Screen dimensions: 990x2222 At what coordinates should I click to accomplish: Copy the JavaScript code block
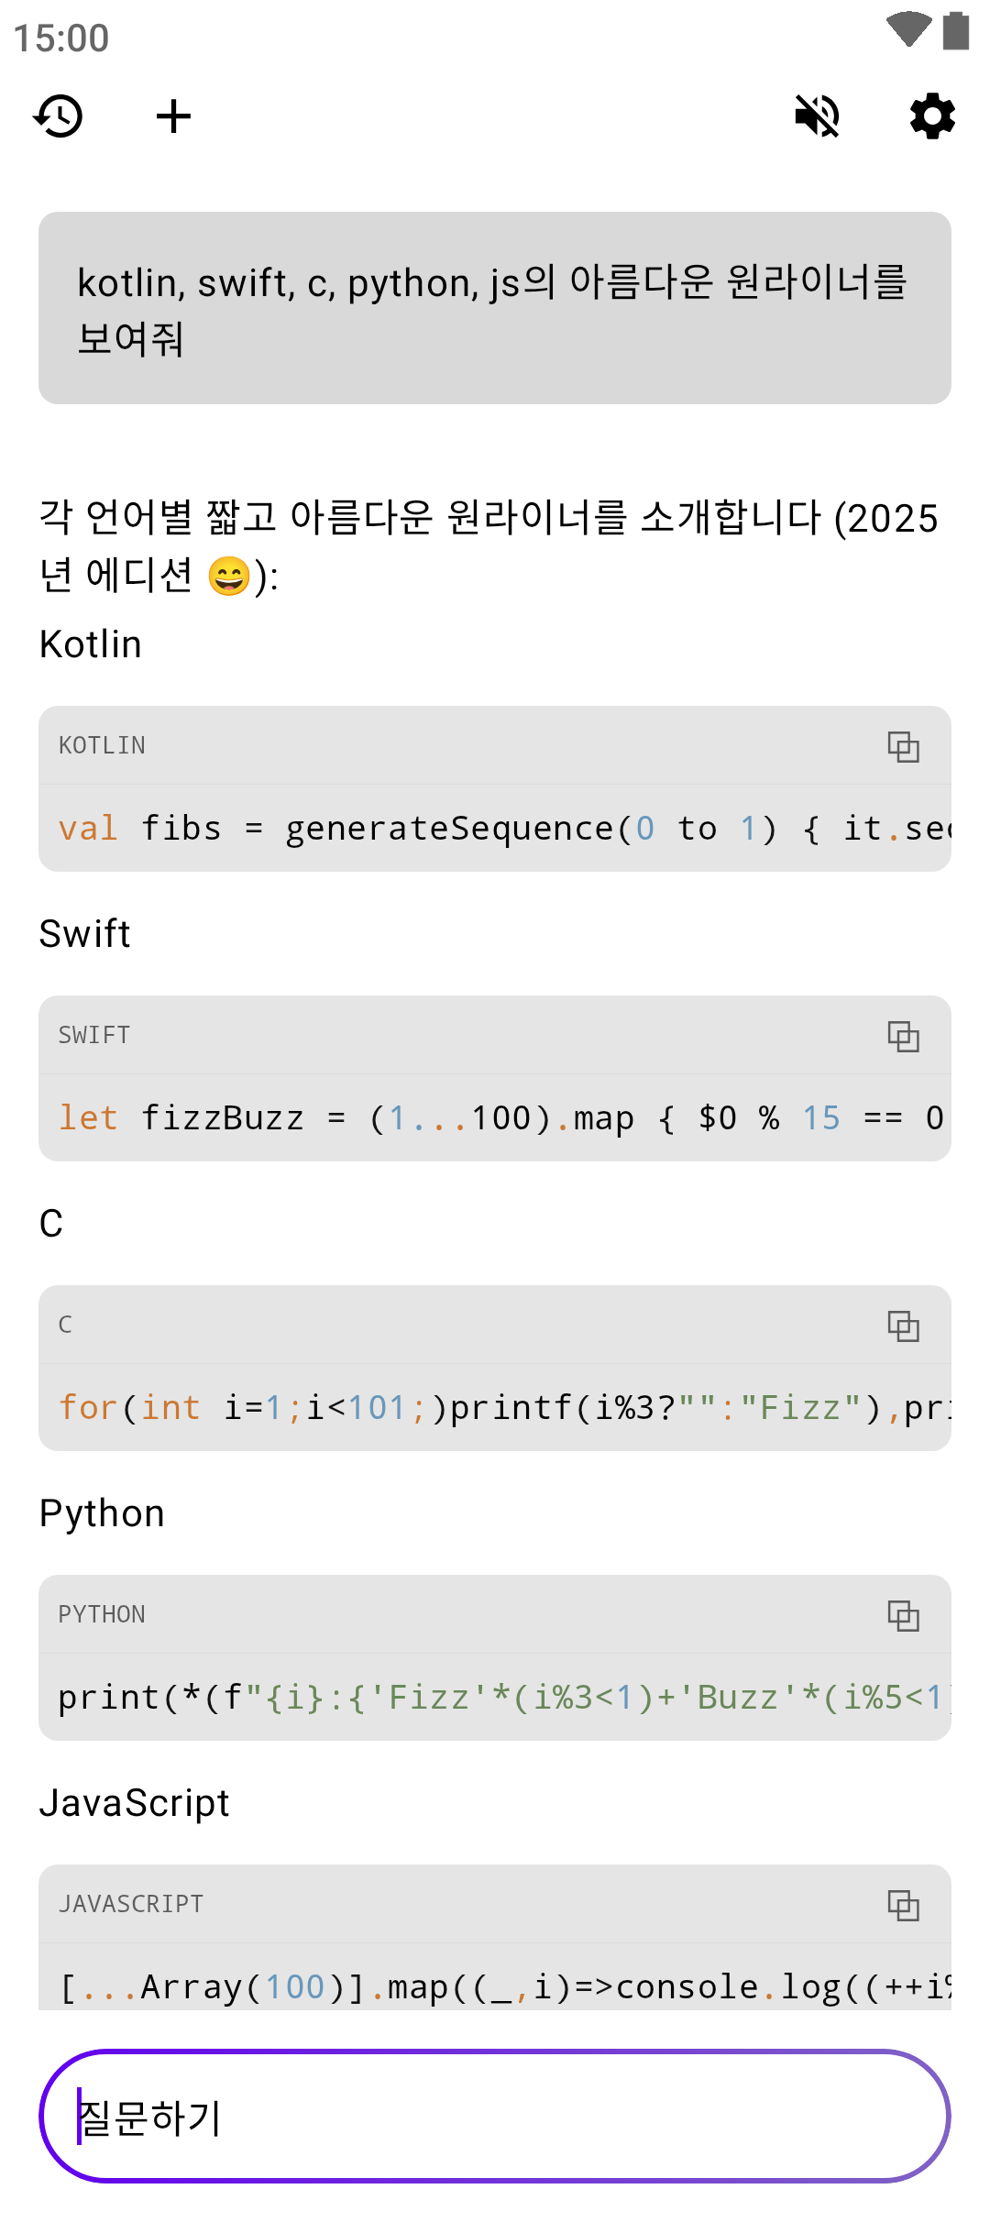click(x=903, y=1905)
